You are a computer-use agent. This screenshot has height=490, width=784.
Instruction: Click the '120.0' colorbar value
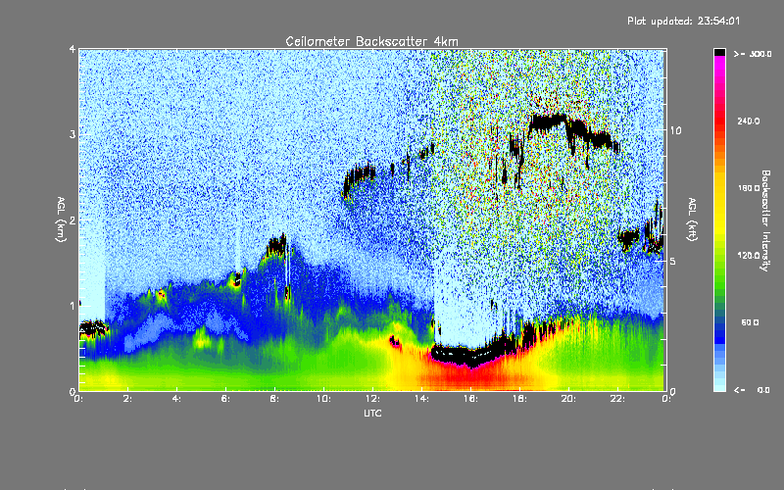point(749,256)
